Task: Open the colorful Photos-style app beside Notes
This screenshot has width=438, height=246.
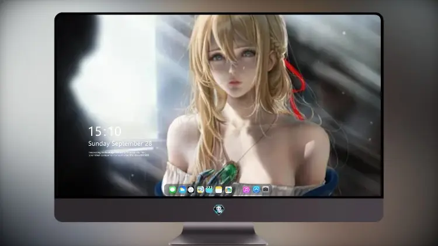Action: click(x=228, y=190)
